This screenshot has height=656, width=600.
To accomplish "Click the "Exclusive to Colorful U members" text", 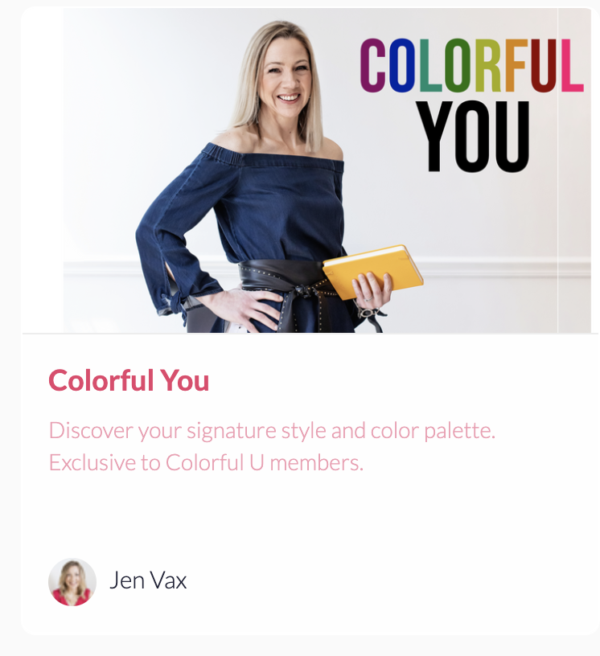I will (x=206, y=463).
